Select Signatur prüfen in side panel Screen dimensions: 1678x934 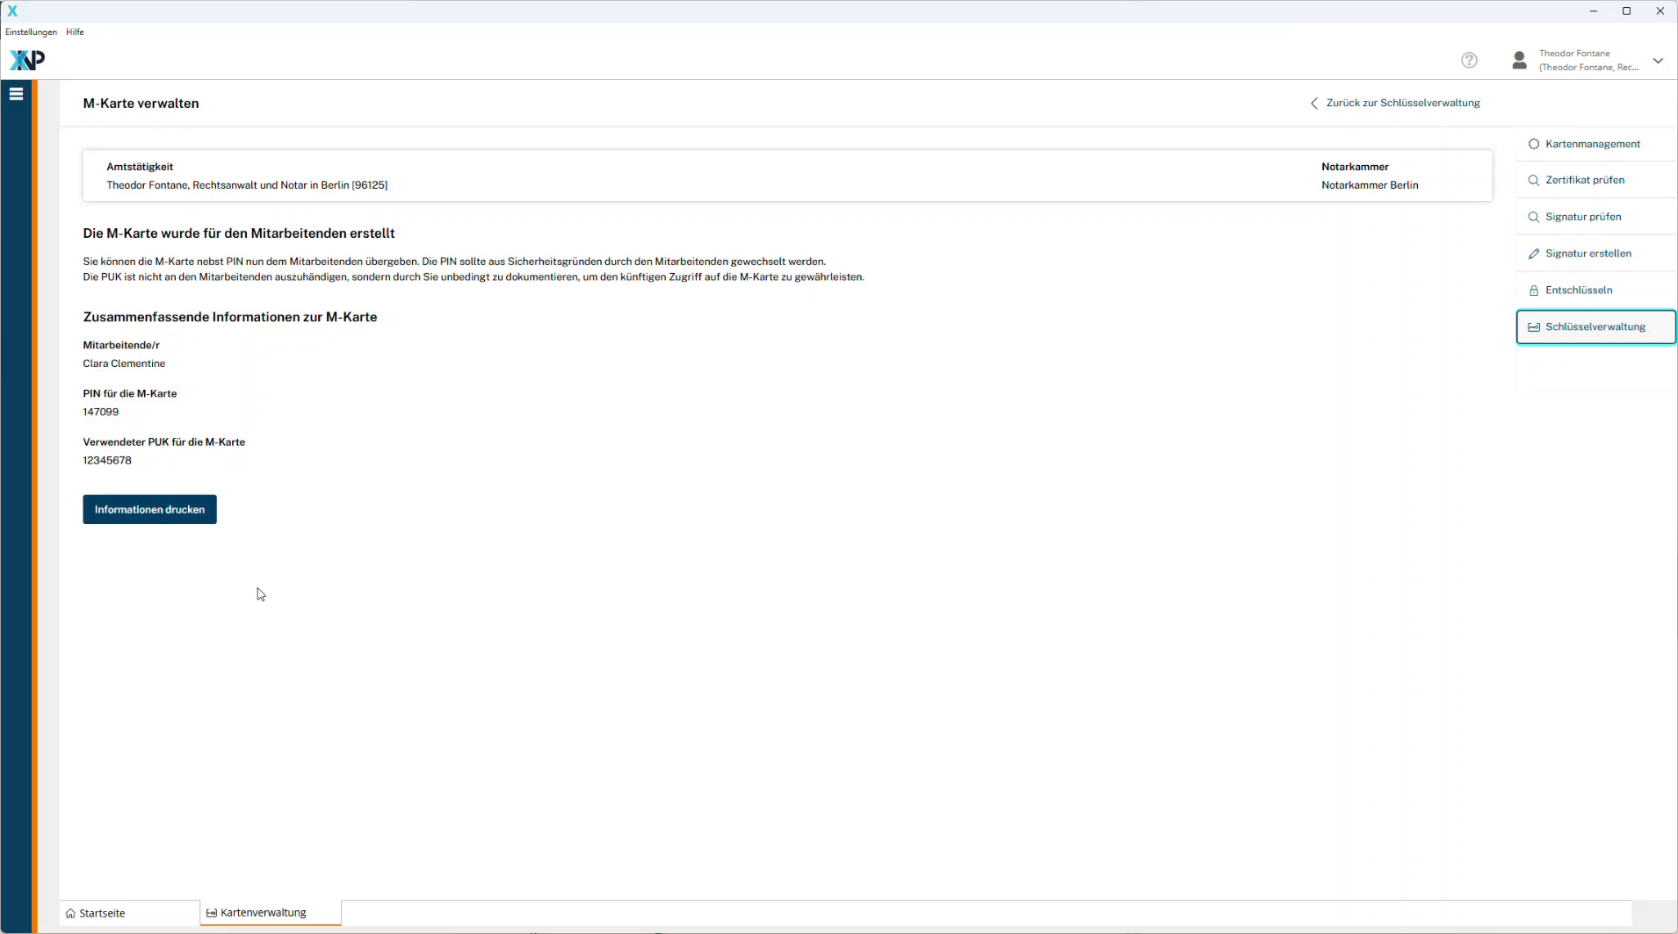click(1582, 217)
